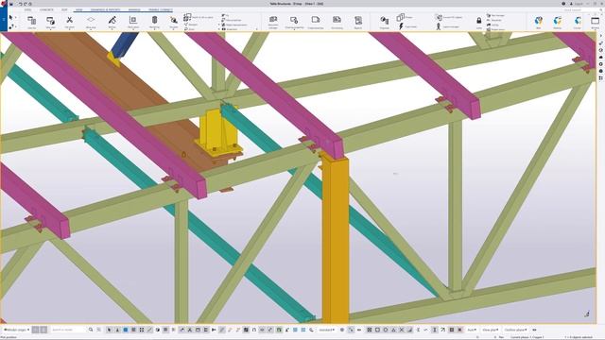Click the Save icon in title bar
The height and width of the screenshot is (340, 605).
(11, 4)
